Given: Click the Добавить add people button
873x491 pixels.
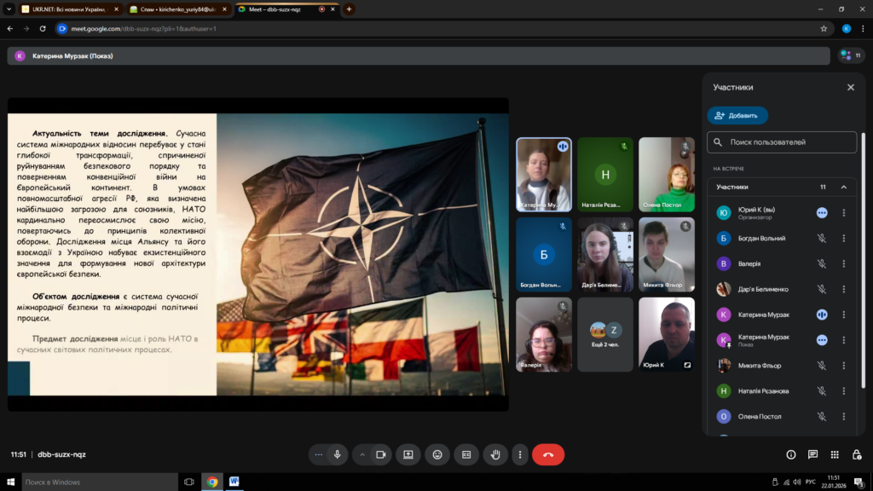Looking at the screenshot, I should coord(737,115).
